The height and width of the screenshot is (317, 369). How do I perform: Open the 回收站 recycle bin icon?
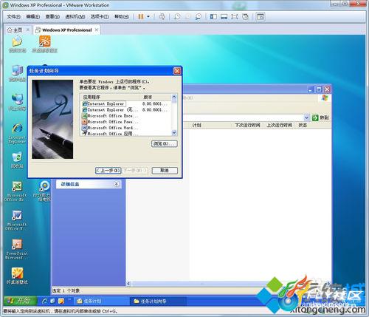[17, 160]
